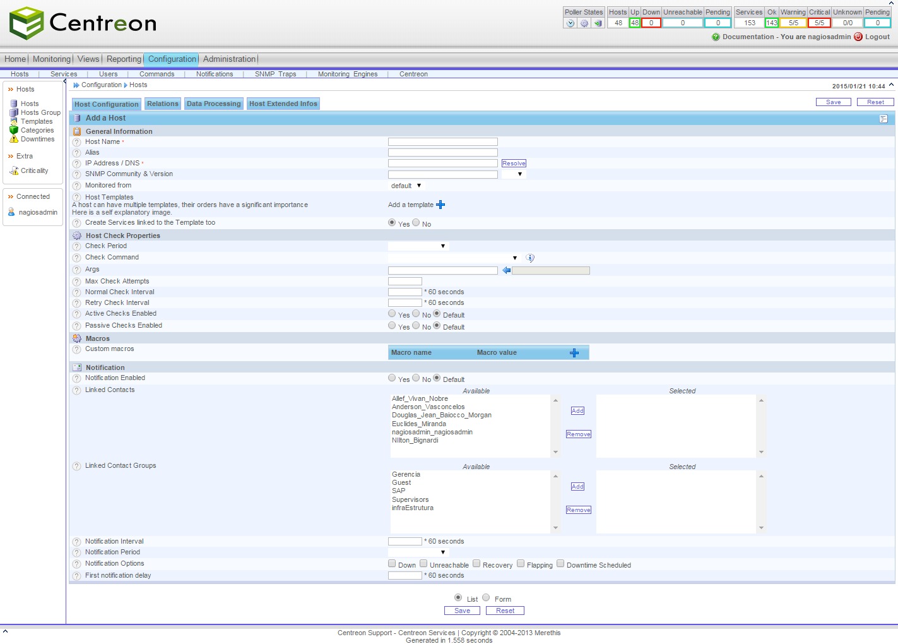Viewport: 898px width, 644px height.
Task: Open the Monitoring menu
Action: (x=52, y=59)
